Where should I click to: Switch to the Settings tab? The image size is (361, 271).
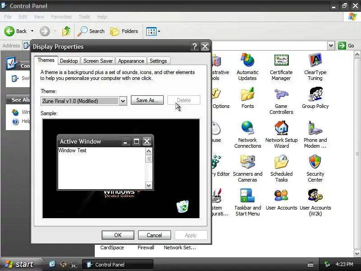(x=158, y=61)
